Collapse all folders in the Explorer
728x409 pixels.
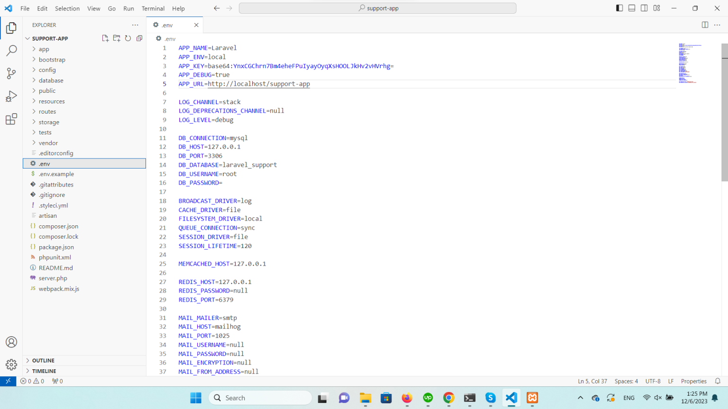(139, 38)
